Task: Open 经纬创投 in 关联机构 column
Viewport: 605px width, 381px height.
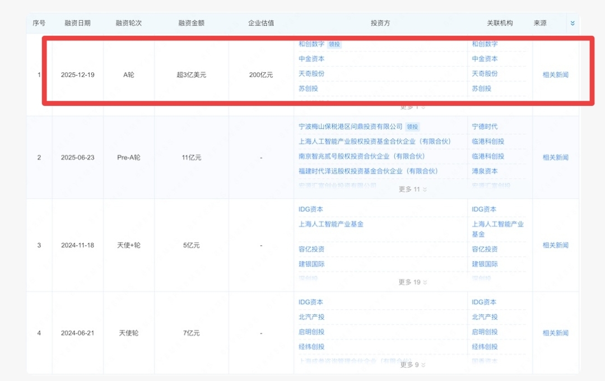Action: [485, 347]
